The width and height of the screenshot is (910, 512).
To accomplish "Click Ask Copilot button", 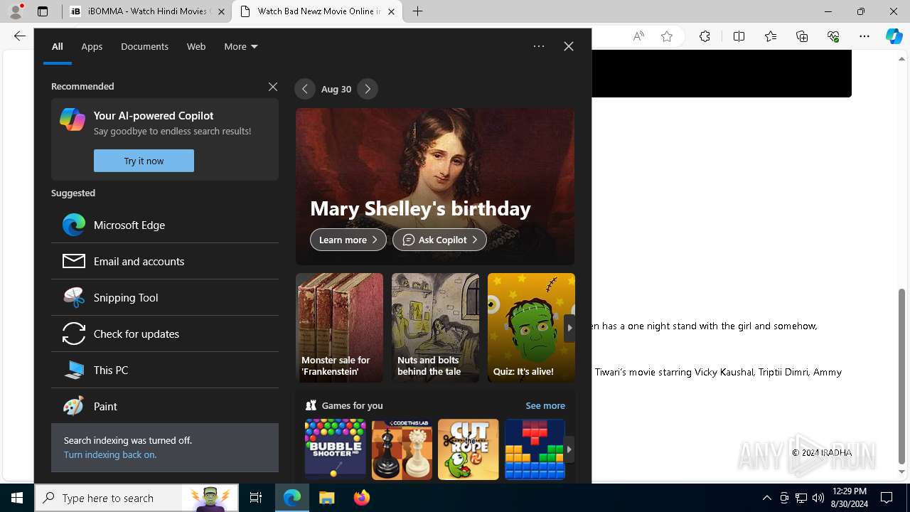I will pos(439,240).
